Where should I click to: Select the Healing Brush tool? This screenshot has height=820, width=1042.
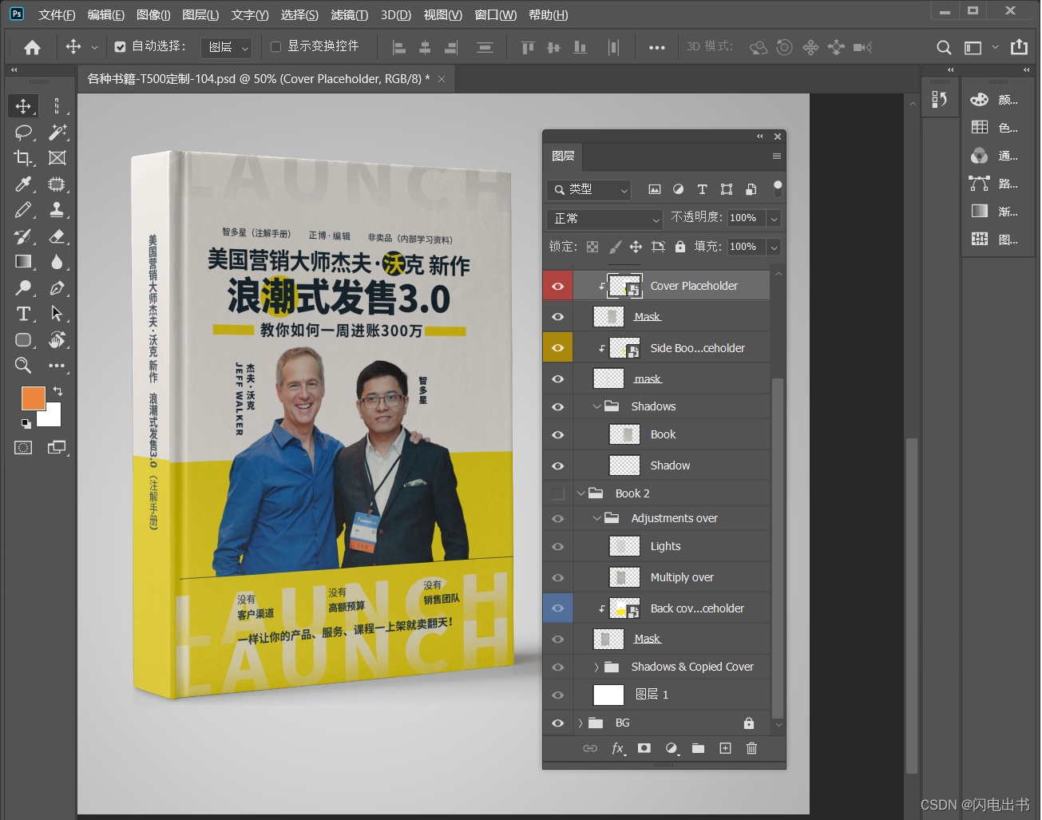click(x=57, y=184)
